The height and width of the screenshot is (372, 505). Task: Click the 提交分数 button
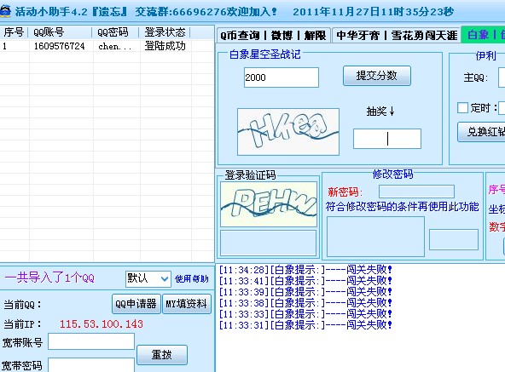(377, 76)
